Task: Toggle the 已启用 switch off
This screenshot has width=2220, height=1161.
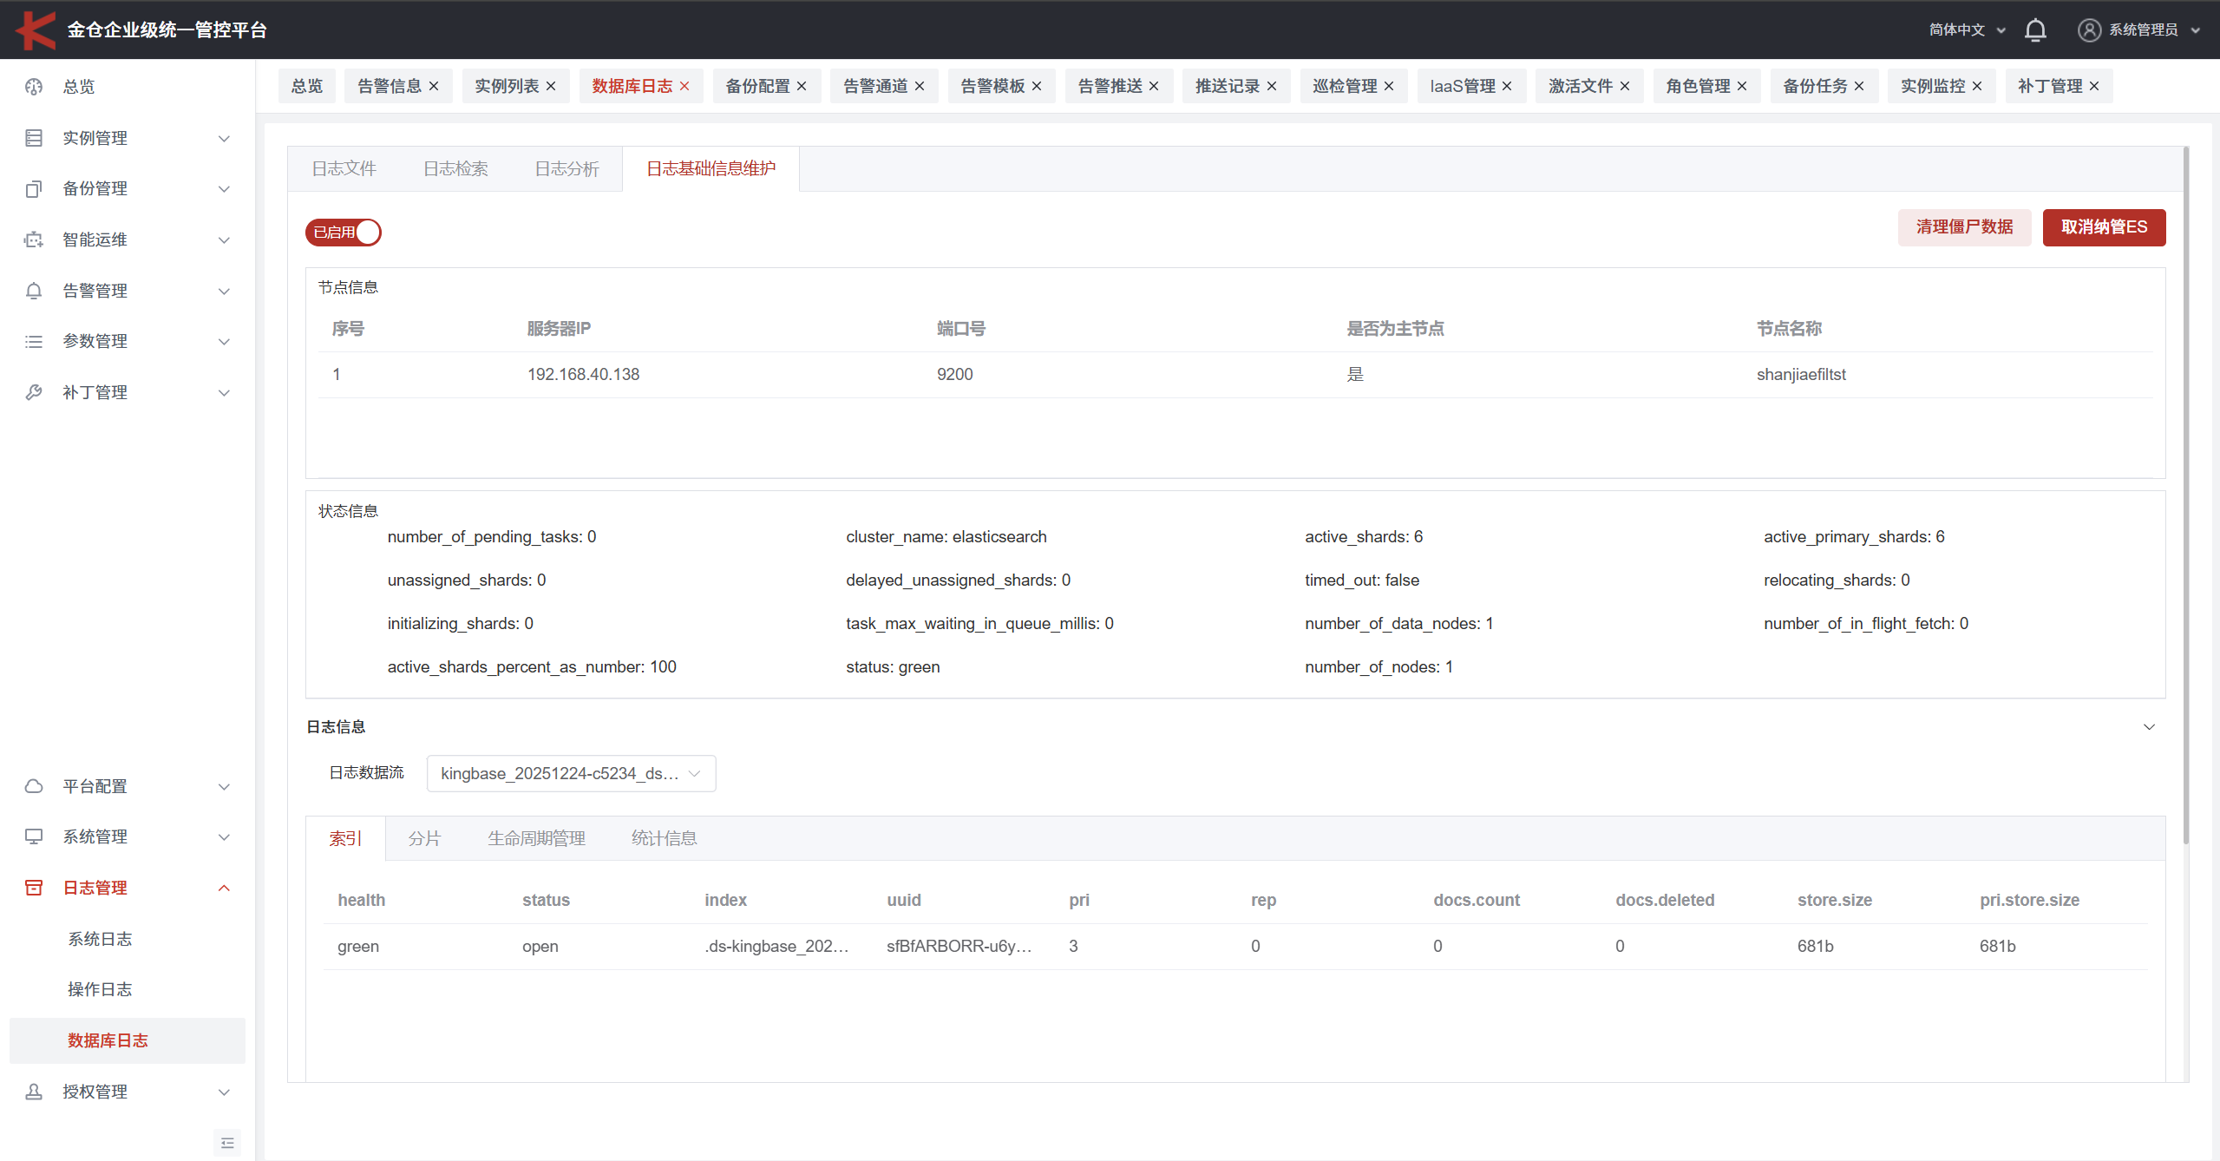Action: pos(344,233)
